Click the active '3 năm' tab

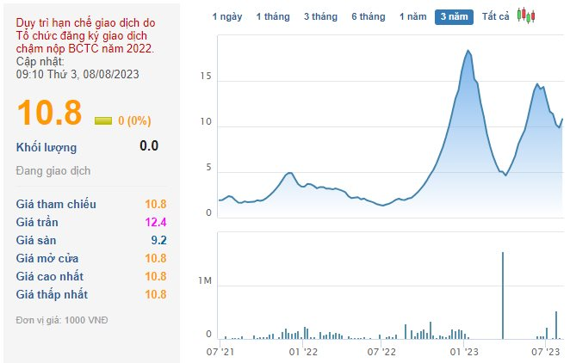[455, 16]
